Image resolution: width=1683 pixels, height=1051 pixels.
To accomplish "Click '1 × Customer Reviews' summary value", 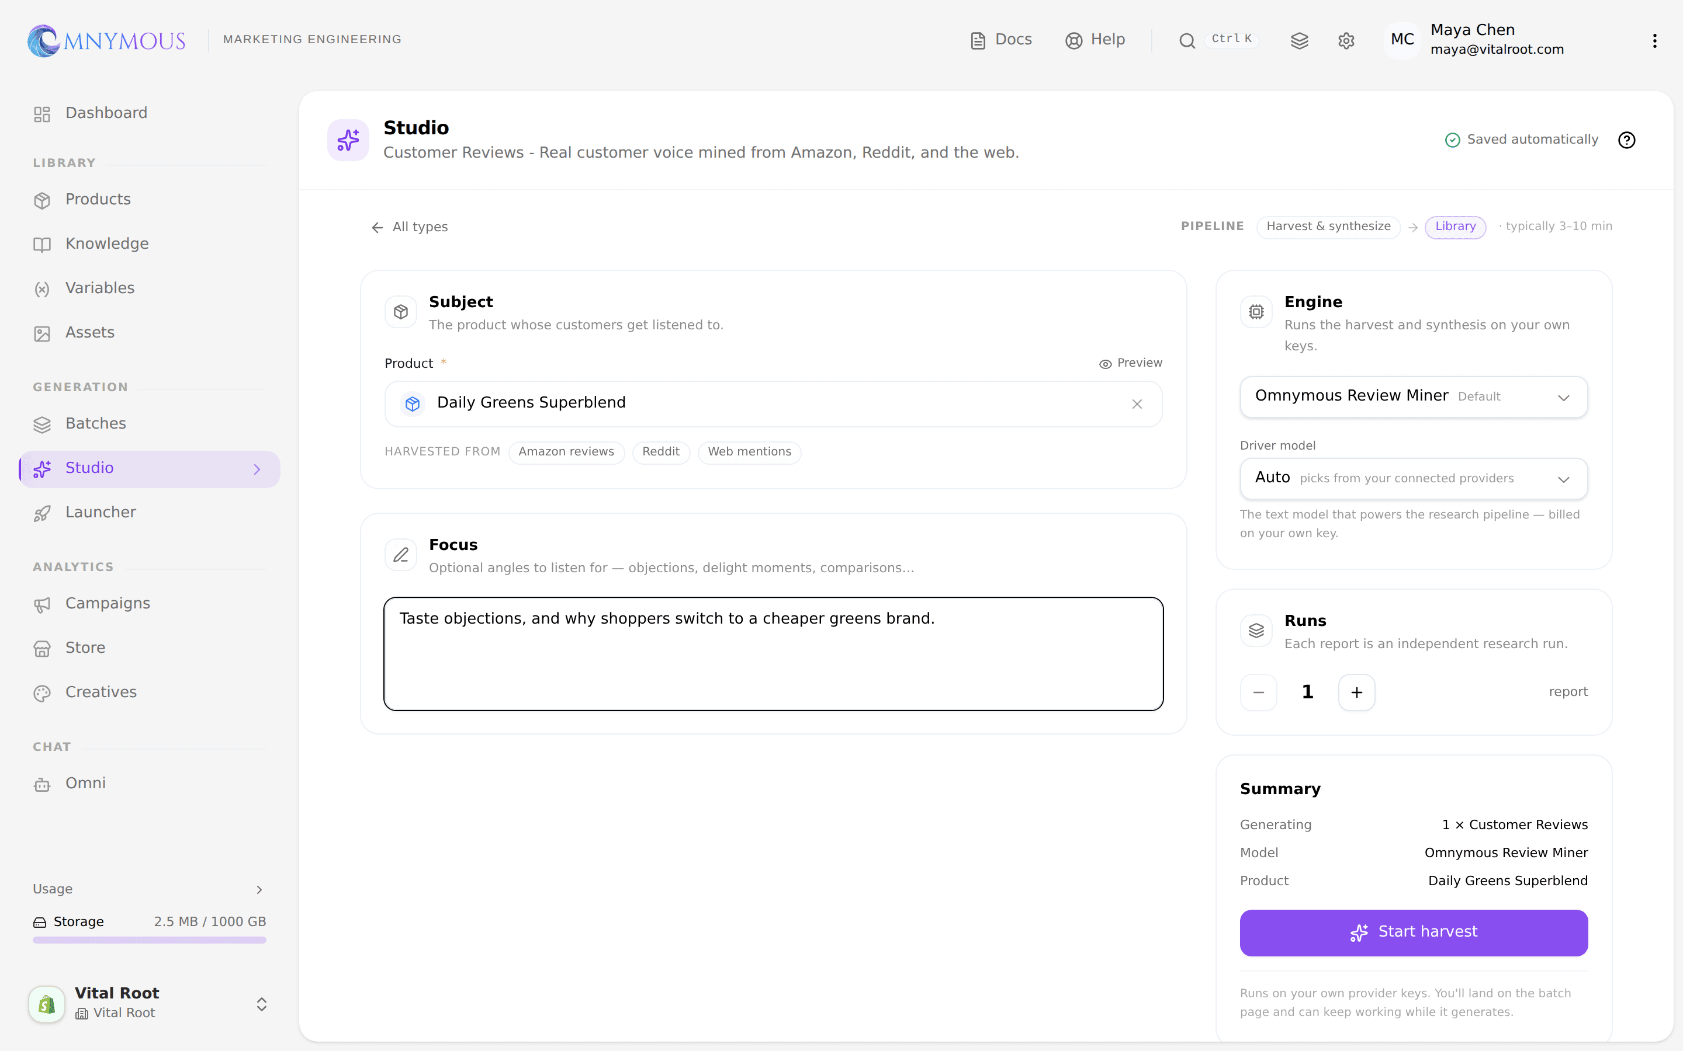I will pos(1515,825).
